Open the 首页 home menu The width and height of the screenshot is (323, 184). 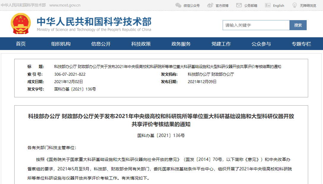21,44
